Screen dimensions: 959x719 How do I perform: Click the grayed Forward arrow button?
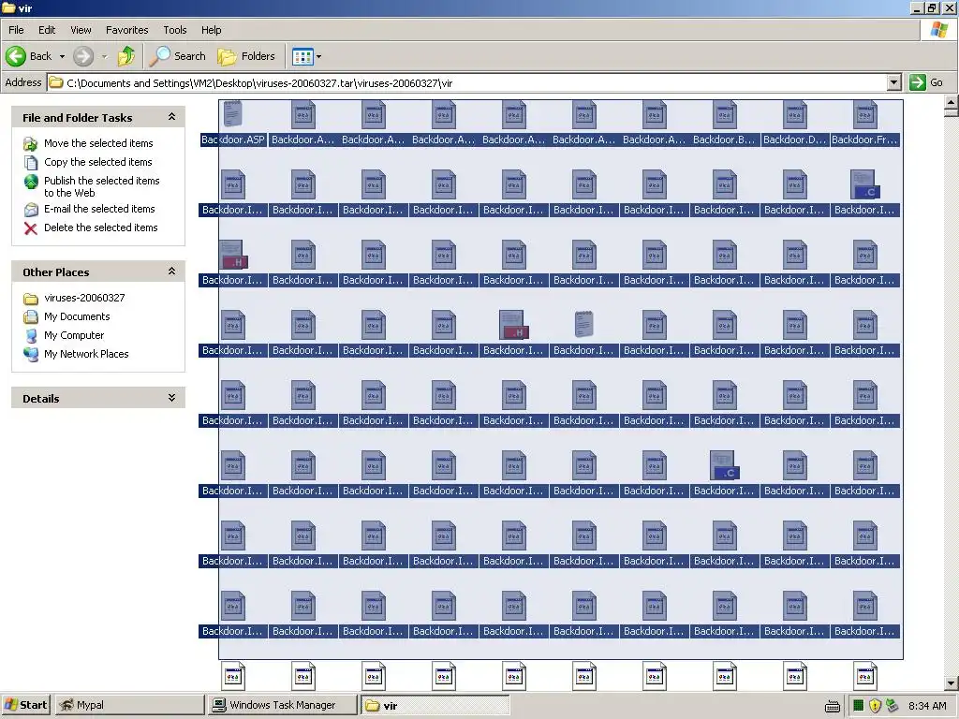point(83,56)
